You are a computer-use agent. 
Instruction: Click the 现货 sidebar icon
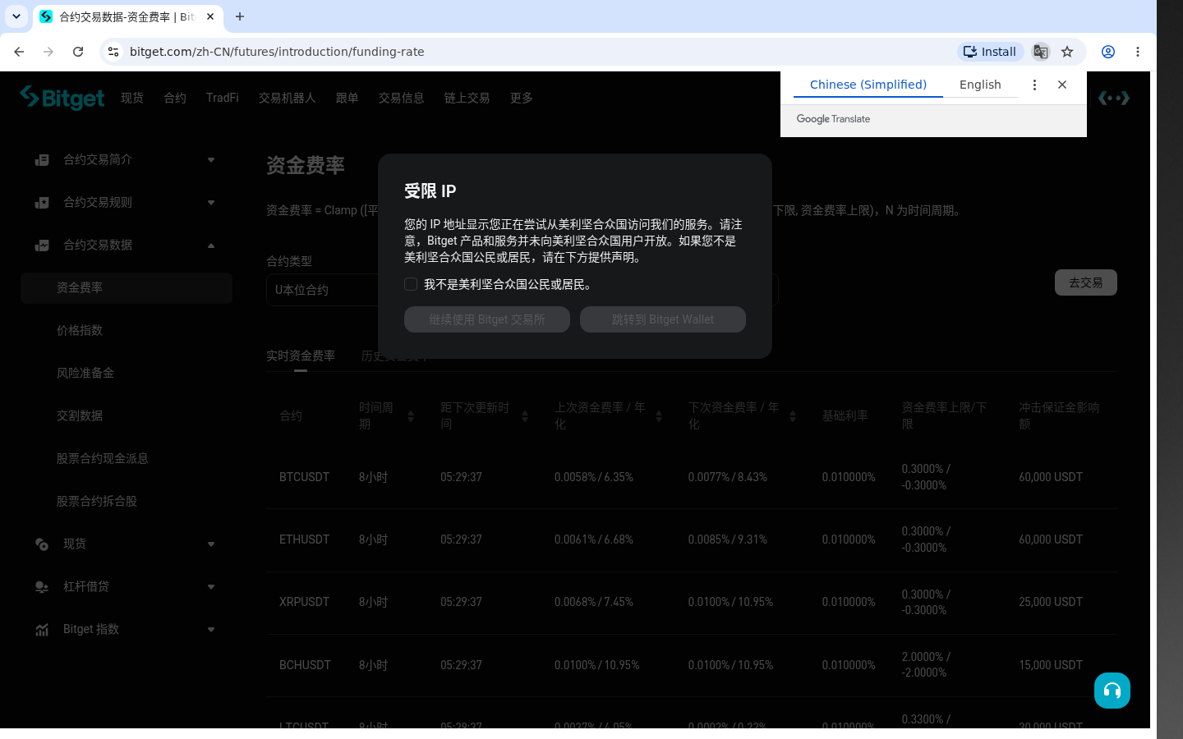click(x=42, y=544)
